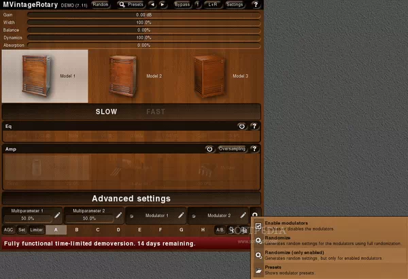
Task: Toggle the Limiter button
Action: click(37, 230)
